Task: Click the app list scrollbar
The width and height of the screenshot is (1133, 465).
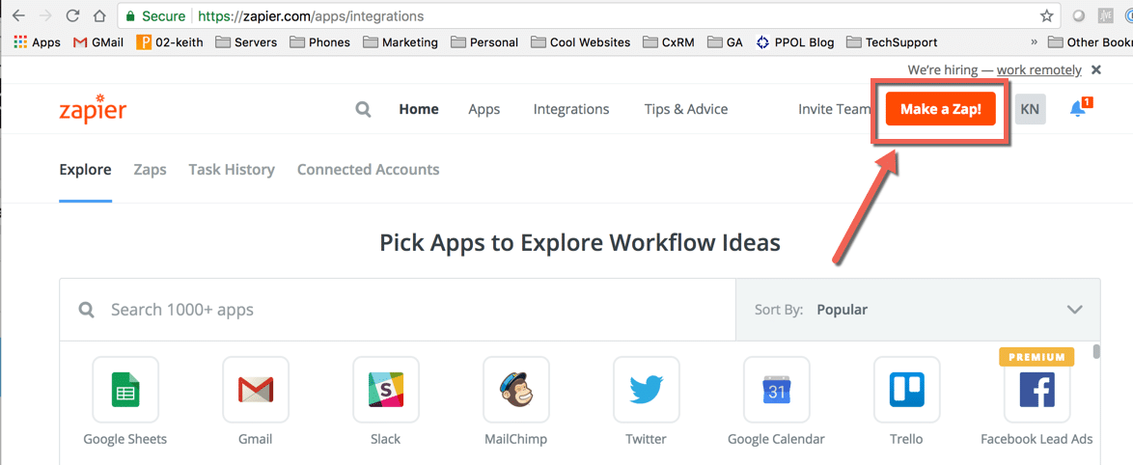Action: pos(1097,351)
